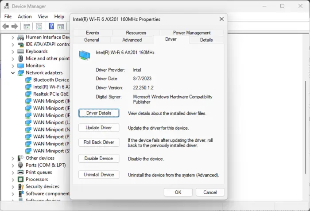Viewport: 310px width, 211px height.
Task: Click the Roll Back Driver button
Action: click(99, 142)
